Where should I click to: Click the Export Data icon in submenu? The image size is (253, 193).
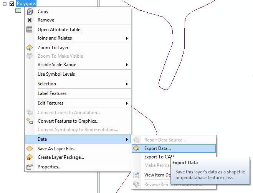[x=136, y=148]
